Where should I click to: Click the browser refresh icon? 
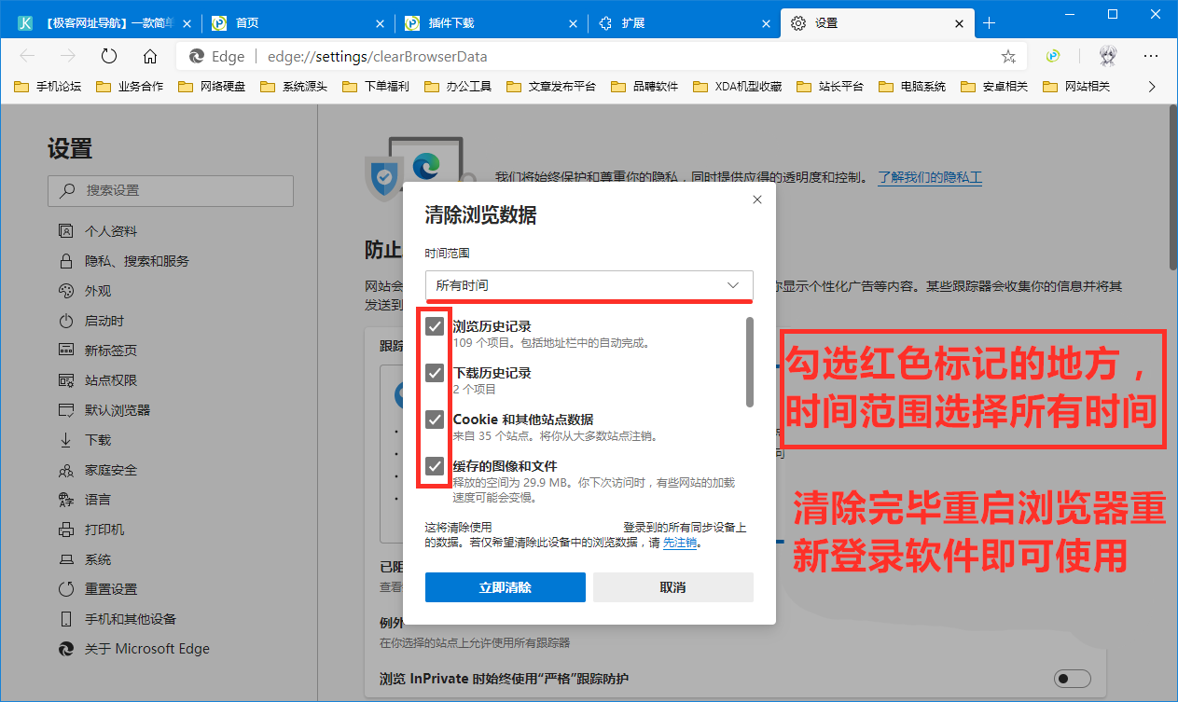click(x=108, y=56)
